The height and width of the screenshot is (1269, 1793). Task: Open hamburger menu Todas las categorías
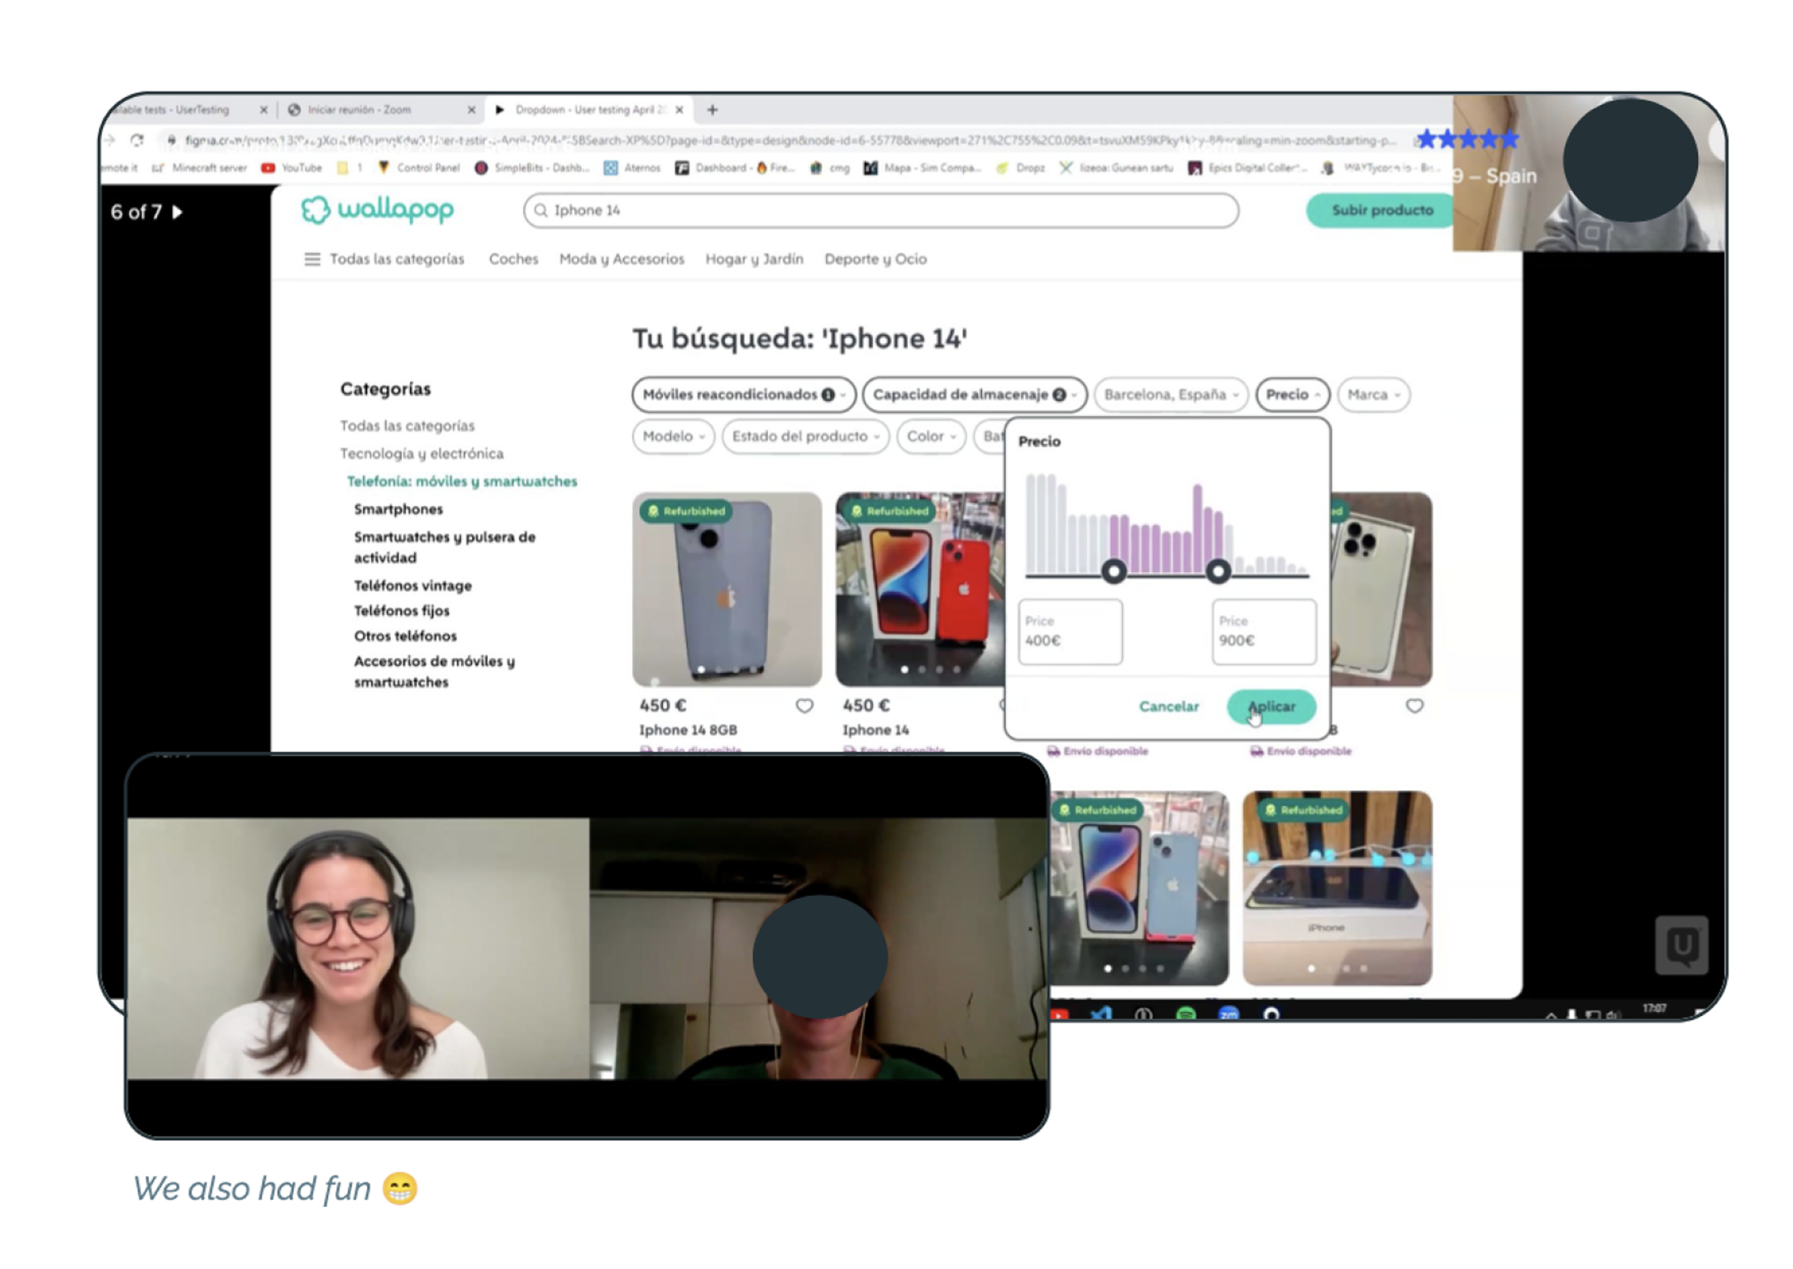coord(312,259)
